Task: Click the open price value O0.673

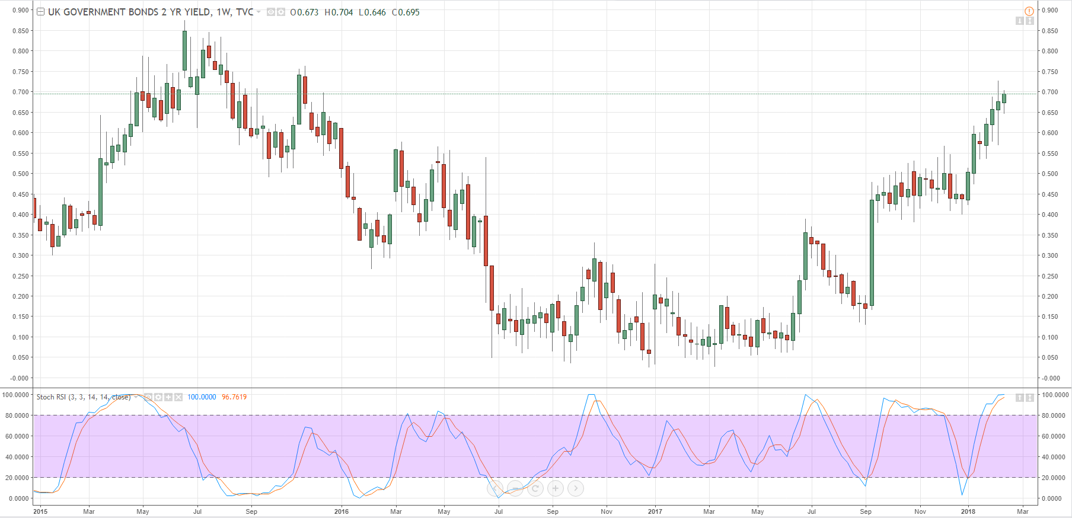Action: click(304, 12)
